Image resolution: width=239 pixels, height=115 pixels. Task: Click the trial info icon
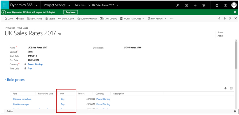(x=4, y=12)
